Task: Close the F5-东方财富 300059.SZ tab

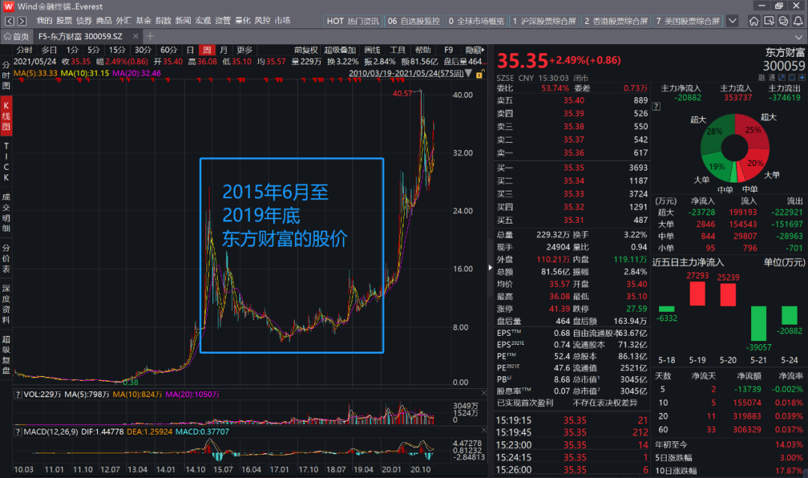Action: click(135, 37)
